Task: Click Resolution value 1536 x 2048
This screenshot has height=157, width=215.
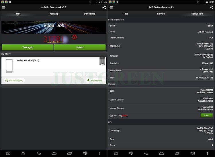Action: 207,63
